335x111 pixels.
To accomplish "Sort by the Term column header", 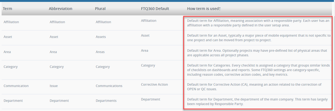I will coord(8,9).
